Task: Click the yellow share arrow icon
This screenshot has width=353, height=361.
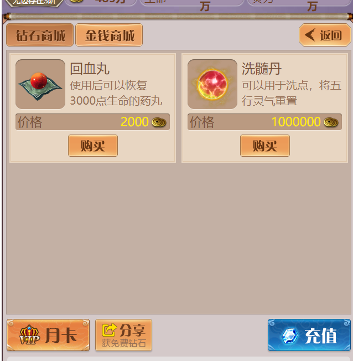Action: (x=109, y=331)
